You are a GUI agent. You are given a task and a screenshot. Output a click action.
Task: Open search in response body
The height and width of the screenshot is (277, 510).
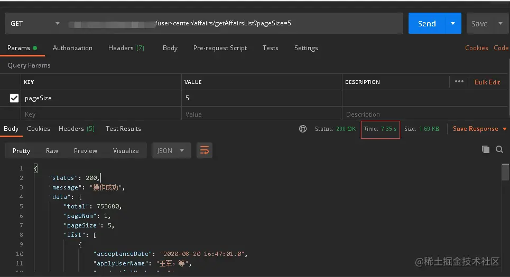click(499, 149)
